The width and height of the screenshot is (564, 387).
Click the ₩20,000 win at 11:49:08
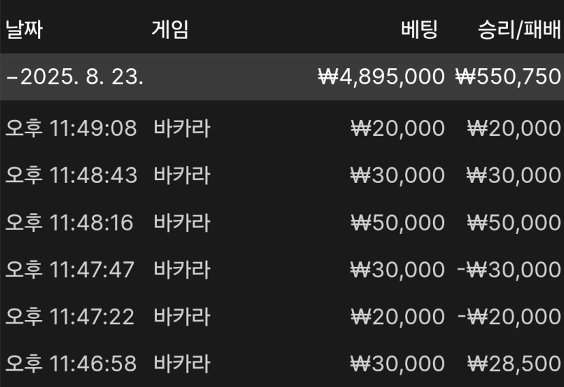point(514,128)
